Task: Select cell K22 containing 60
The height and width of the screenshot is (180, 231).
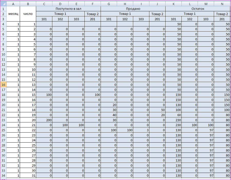Action: click(x=174, y=115)
